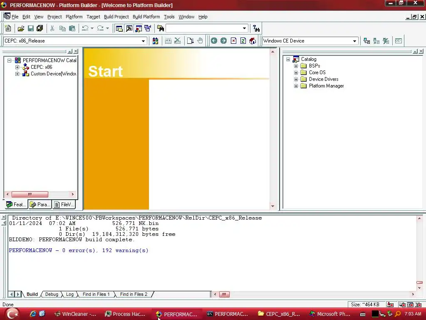
Task: Switch to Find in Files 1 tab
Action: [x=96, y=294]
